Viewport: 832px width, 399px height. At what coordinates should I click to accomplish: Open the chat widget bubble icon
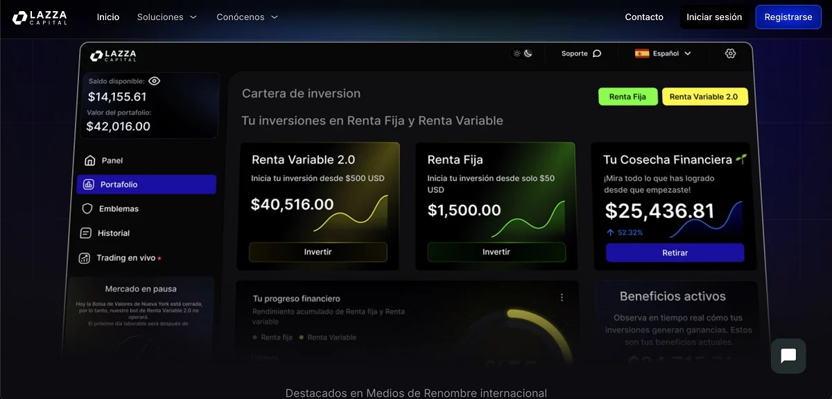pyautogui.click(x=788, y=356)
